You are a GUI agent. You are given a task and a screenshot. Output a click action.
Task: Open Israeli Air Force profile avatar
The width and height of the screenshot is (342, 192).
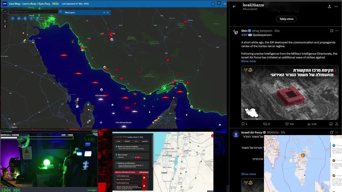coord(236,134)
